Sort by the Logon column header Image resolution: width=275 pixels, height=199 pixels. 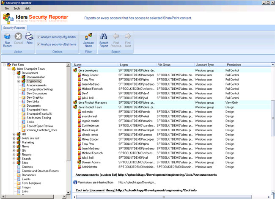click(137, 65)
